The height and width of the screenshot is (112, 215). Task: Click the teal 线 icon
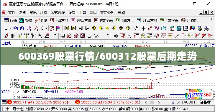tap(163, 28)
